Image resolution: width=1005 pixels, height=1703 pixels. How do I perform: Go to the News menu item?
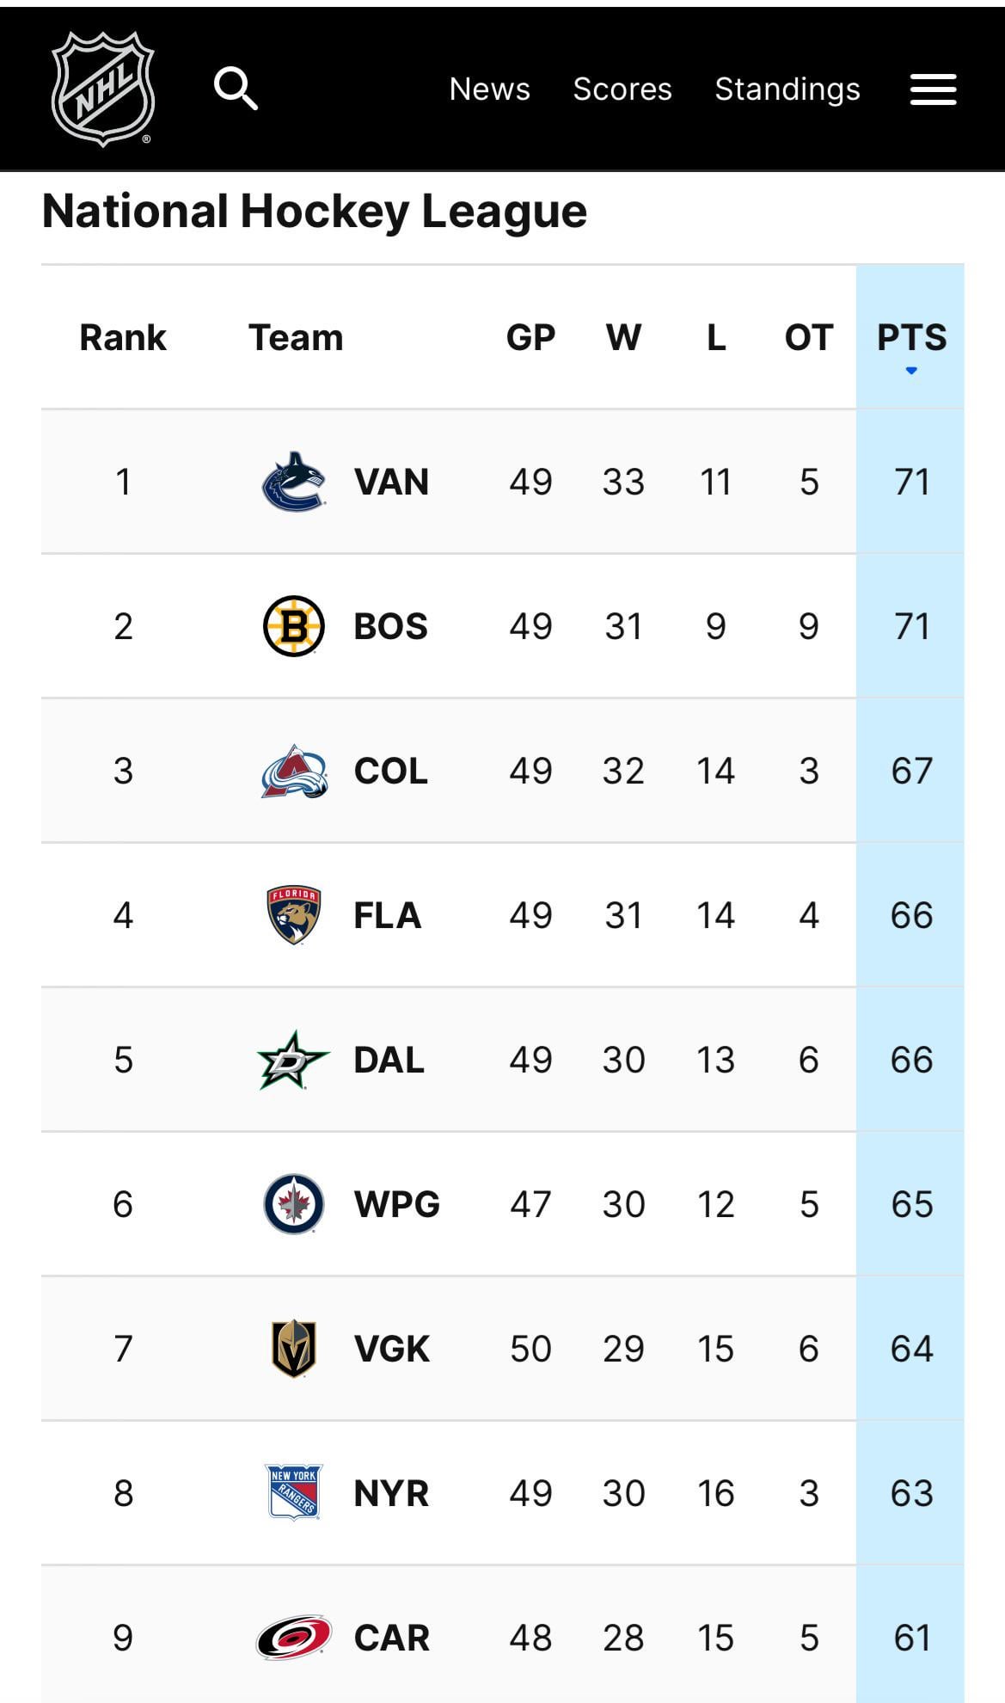[x=490, y=89]
